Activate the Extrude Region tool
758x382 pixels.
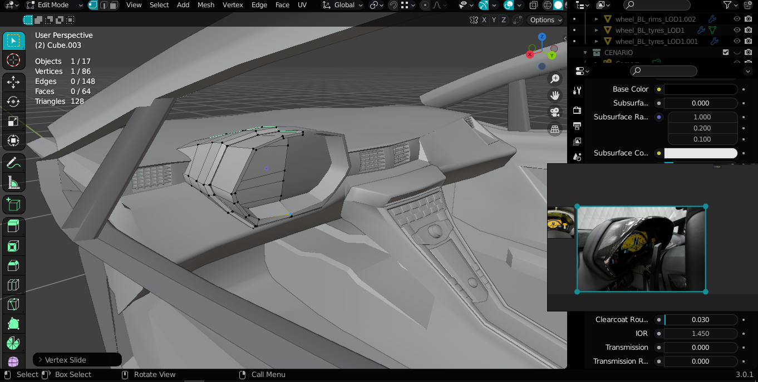coord(14,226)
